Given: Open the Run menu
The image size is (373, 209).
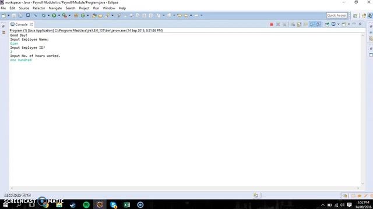Looking at the screenshot, I should click(x=96, y=8).
